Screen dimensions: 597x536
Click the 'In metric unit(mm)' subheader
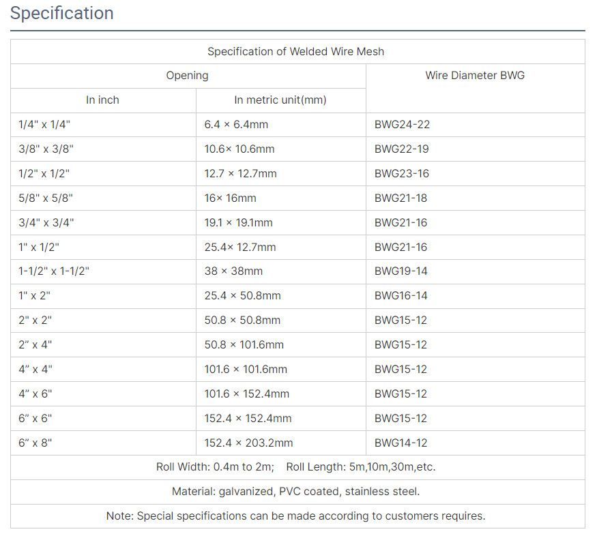(x=280, y=100)
